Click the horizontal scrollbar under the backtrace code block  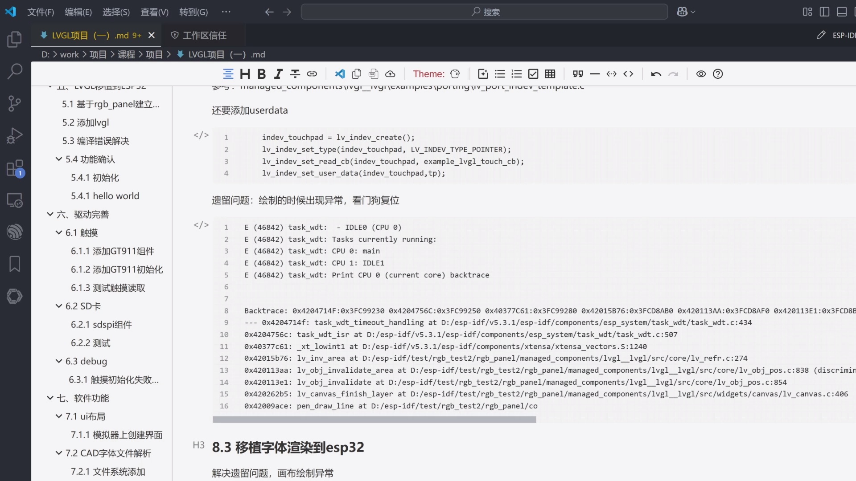pyautogui.click(x=374, y=419)
